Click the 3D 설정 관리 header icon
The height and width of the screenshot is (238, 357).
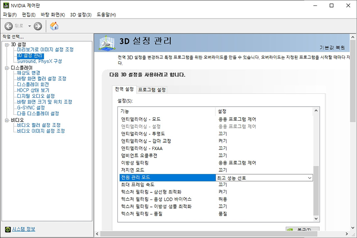pos(107,43)
